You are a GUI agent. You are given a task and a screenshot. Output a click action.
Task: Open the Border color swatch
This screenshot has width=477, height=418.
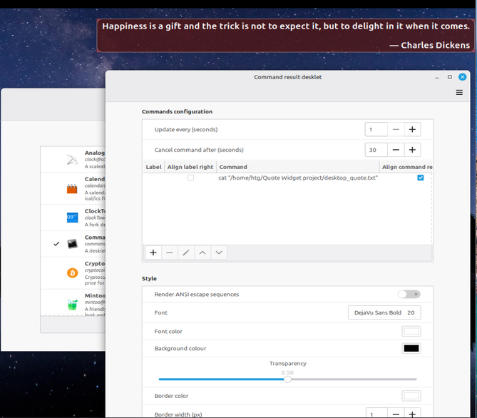(x=411, y=396)
